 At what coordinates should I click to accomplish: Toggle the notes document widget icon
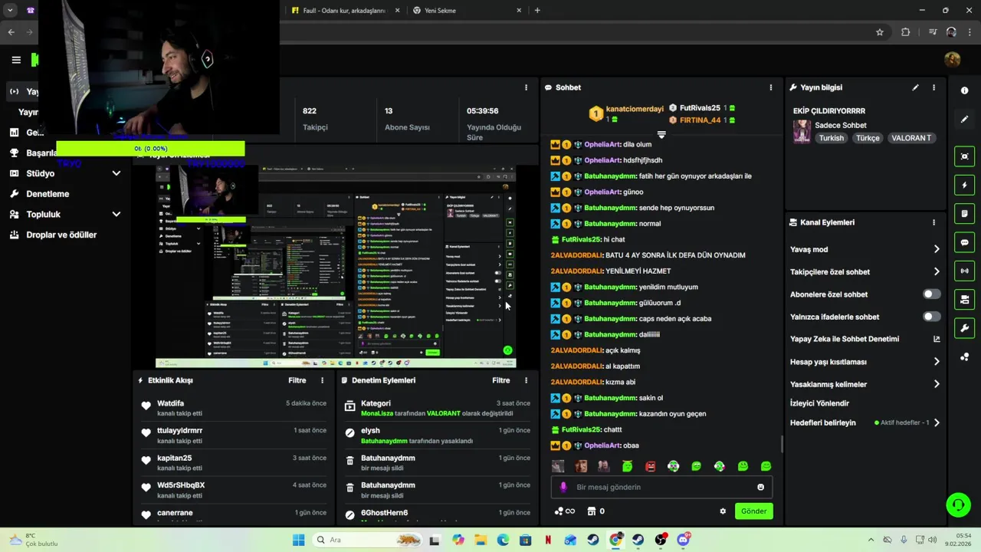point(964,213)
